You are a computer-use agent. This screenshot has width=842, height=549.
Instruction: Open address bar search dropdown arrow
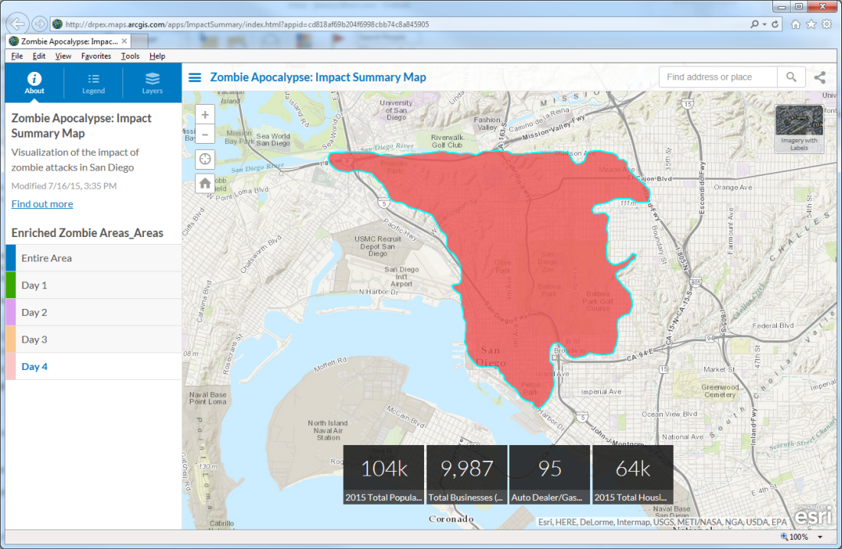(764, 24)
